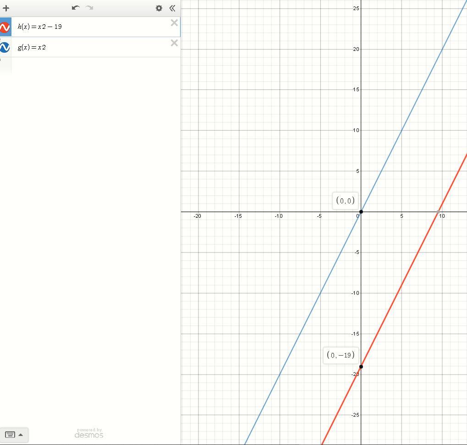The height and width of the screenshot is (445, 467).
Task: Click the (0, −19) coordinate label
Action: pyautogui.click(x=341, y=355)
